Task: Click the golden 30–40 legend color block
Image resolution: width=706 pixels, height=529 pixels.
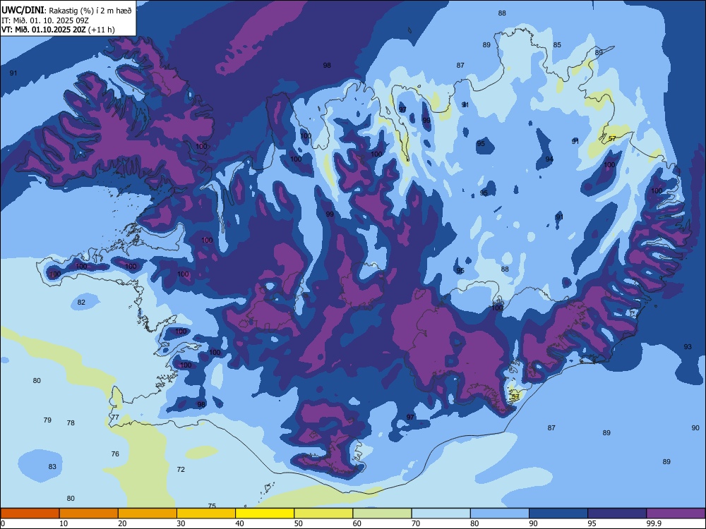Action: click(x=206, y=513)
